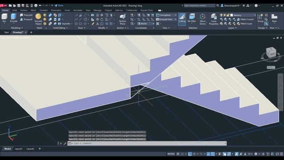Click Match Layer button

point(245,24)
